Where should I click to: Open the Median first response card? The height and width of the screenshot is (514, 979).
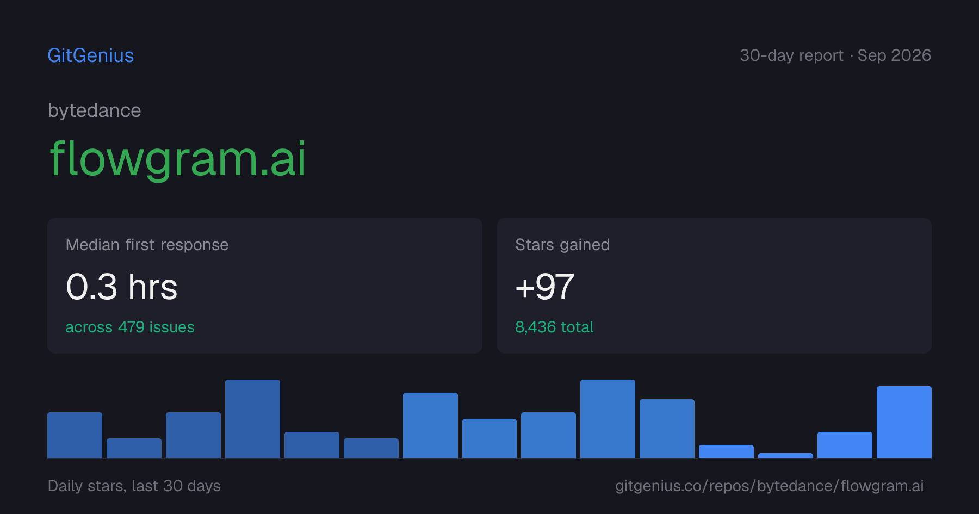point(265,286)
